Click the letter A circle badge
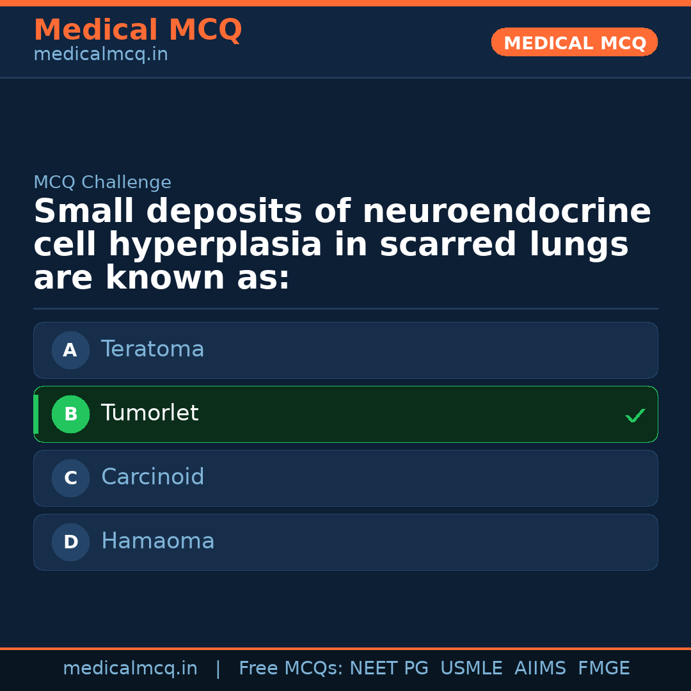This screenshot has height=691, width=691. (70, 350)
